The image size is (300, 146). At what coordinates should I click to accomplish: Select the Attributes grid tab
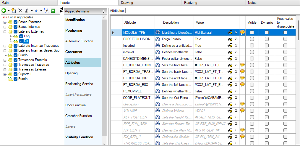[117, 11]
